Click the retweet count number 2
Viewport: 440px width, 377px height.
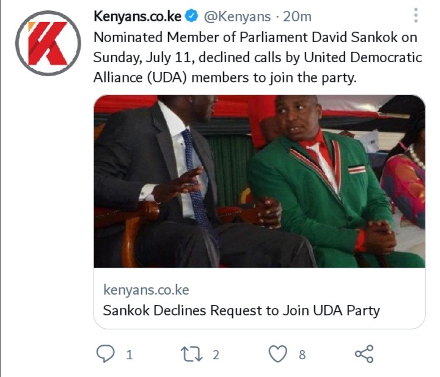point(216,355)
